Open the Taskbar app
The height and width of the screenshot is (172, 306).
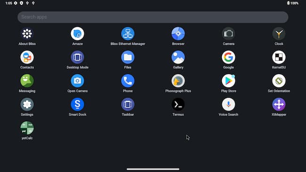[128, 104]
